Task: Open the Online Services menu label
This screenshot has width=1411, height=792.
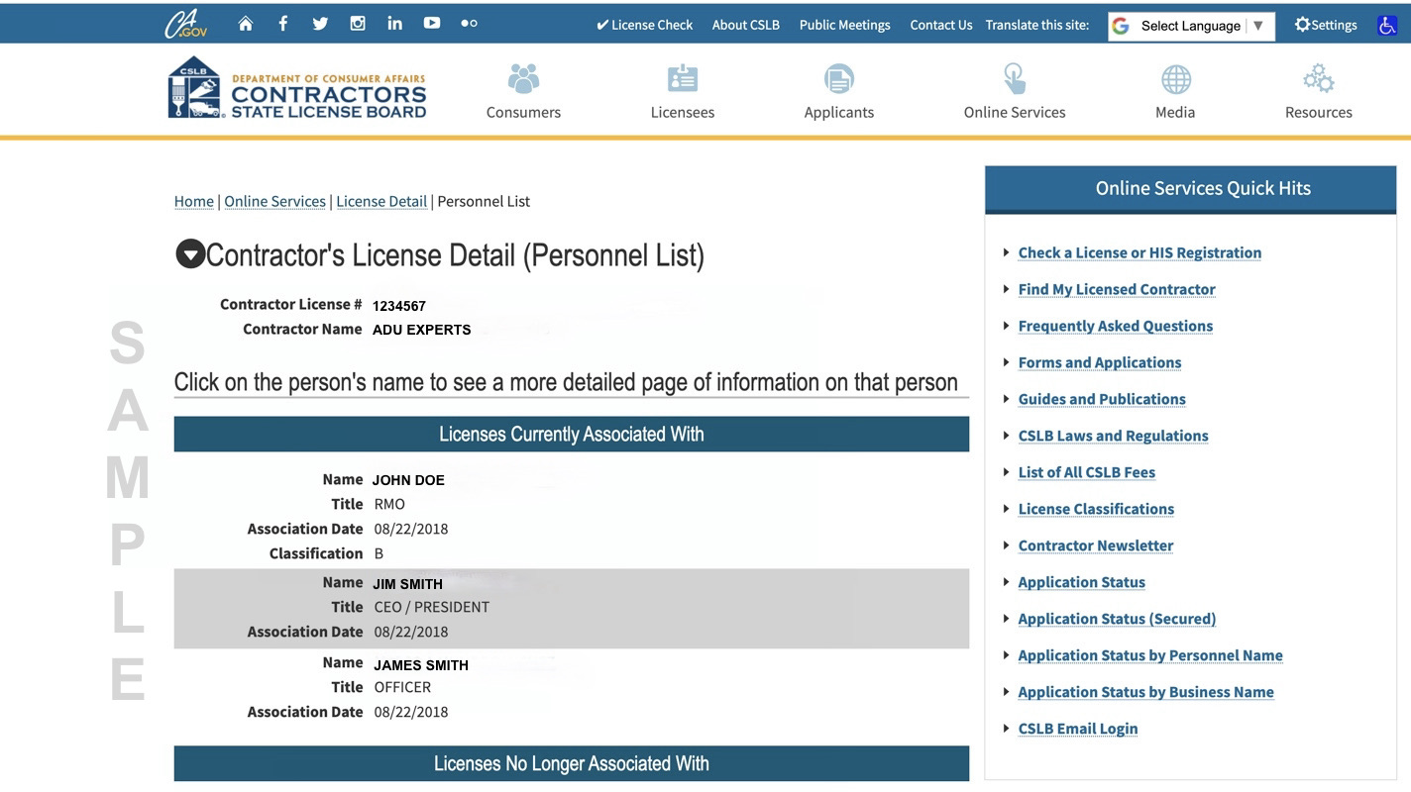Action: point(1015,112)
